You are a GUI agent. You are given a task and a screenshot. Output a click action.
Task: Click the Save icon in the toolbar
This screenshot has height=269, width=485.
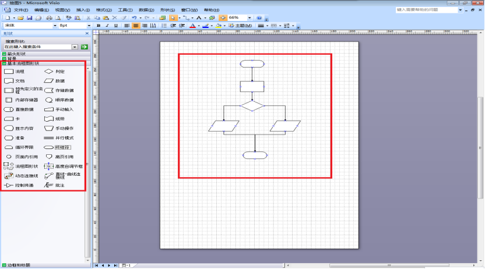[x=29, y=18]
